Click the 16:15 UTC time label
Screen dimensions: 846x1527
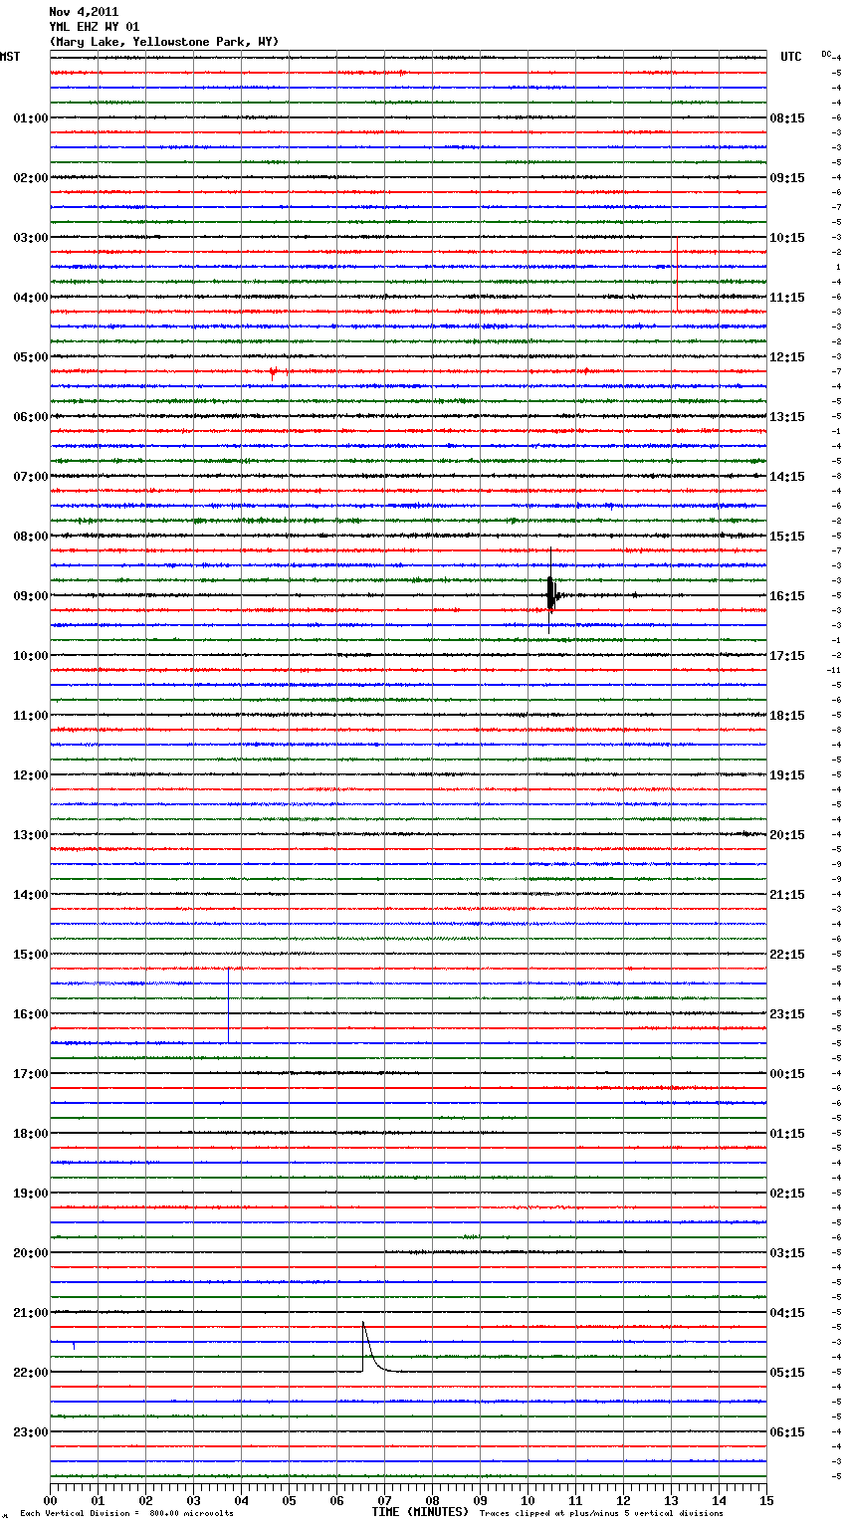pyautogui.click(x=787, y=596)
